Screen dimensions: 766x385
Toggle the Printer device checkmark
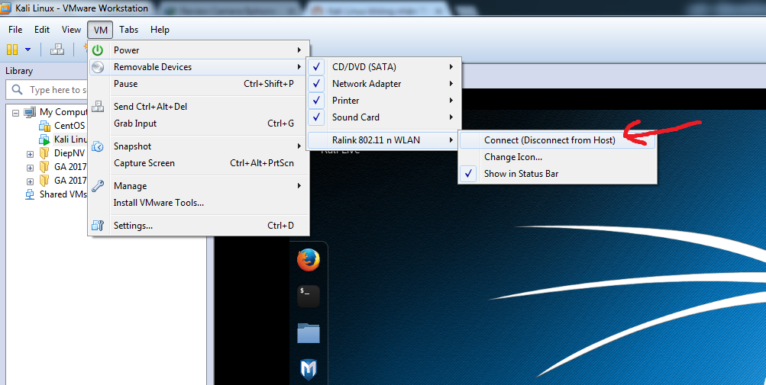(318, 101)
